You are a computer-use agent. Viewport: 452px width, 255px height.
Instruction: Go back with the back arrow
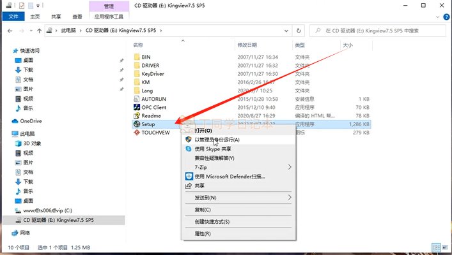10,31
